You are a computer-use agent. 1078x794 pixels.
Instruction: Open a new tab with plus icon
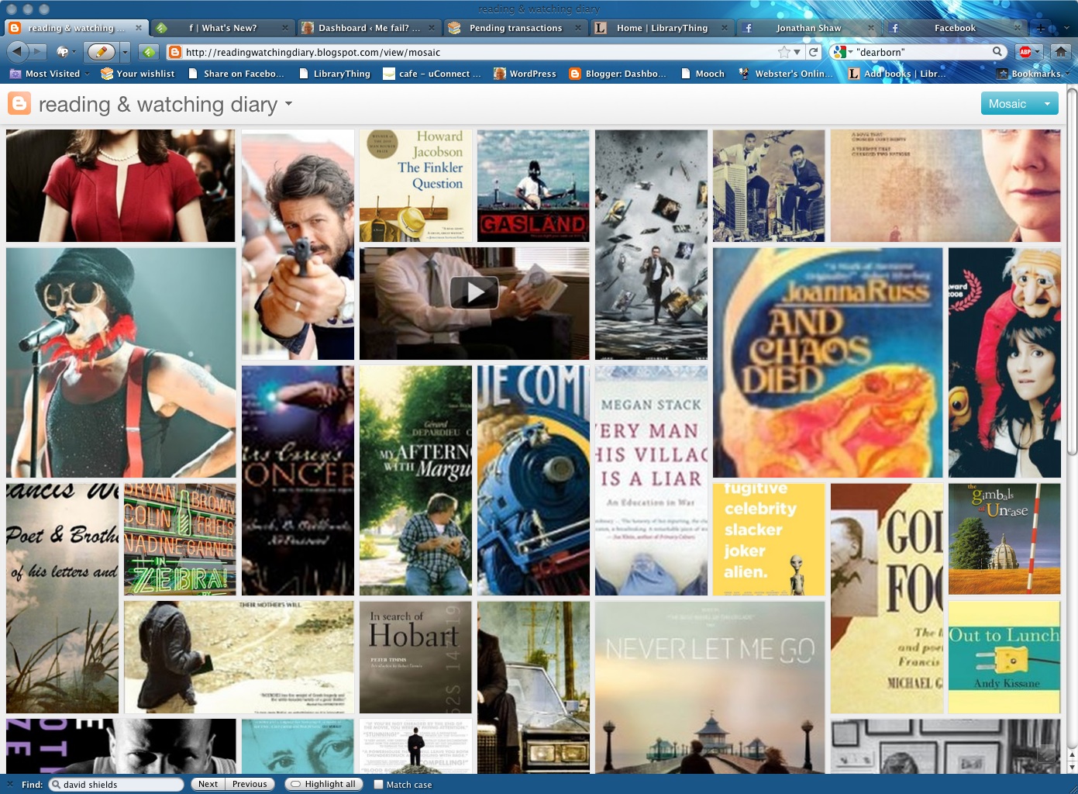[1041, 28]
